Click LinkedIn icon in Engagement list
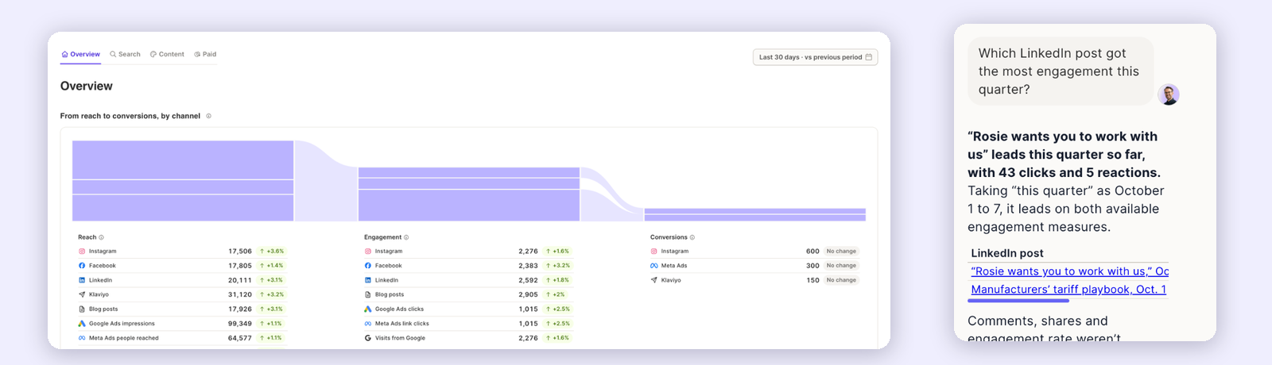 tap(368, 280)
